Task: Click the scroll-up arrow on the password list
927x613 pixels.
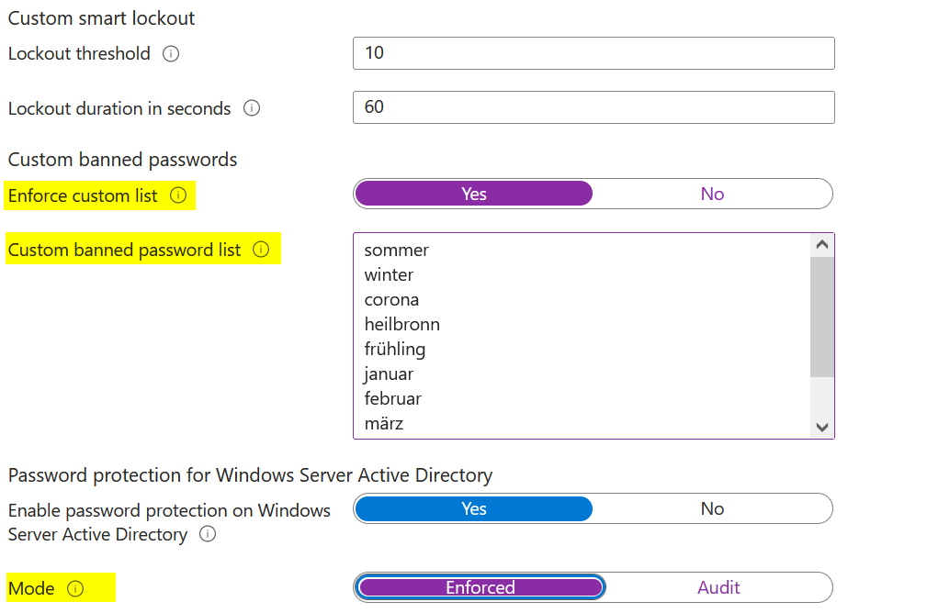Action: (x=823, y=242)
